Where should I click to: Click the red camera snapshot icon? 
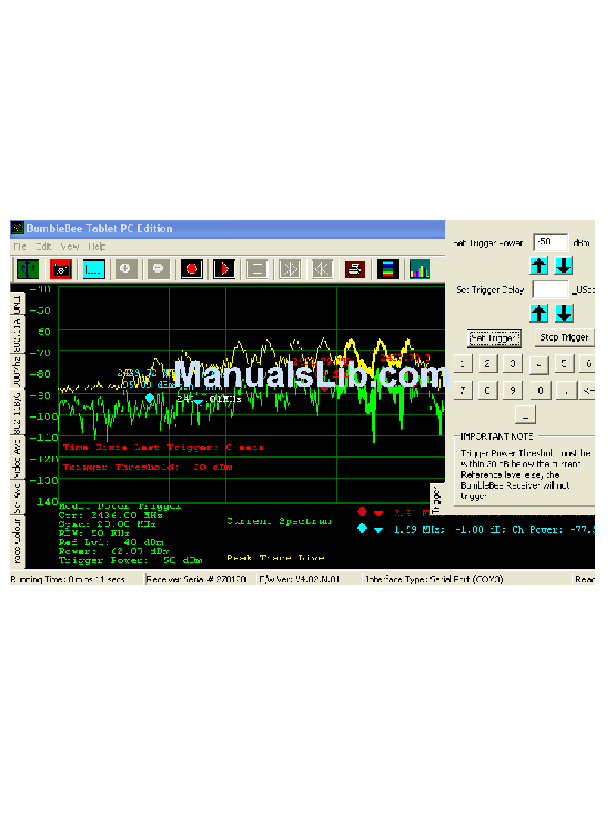click(61, 269)
